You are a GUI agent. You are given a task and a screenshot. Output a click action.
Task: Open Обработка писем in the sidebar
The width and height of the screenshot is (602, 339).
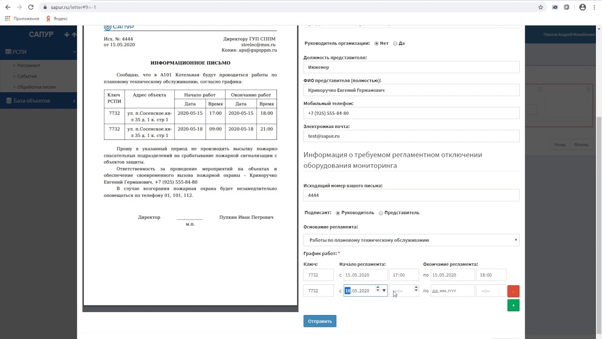pos(36,87)
